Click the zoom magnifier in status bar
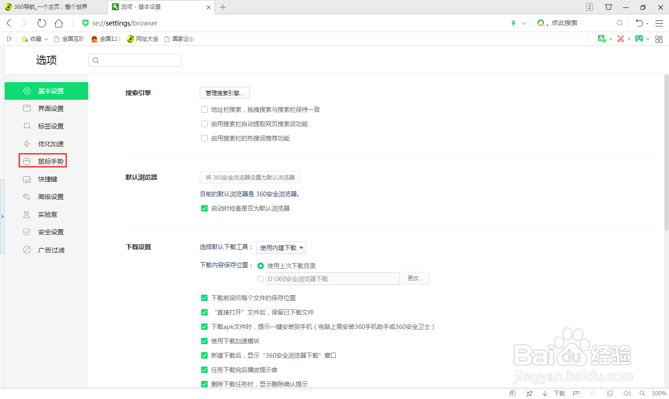The width and height of the screenshot is (669, 399). (x=642, y=393)
